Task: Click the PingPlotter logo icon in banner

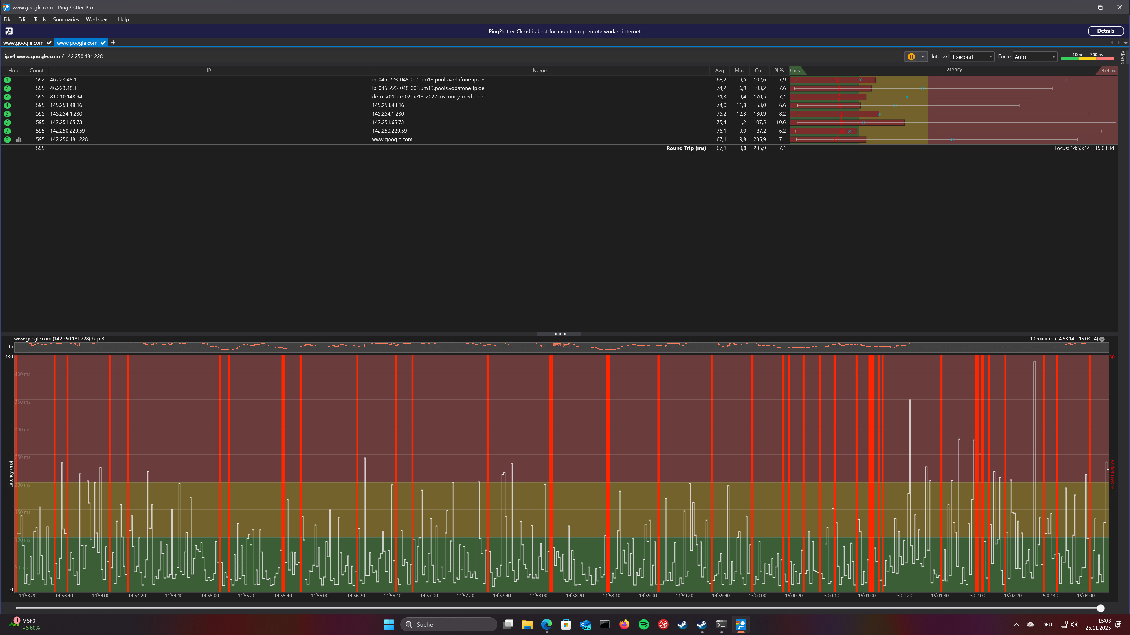Action: 9,31
